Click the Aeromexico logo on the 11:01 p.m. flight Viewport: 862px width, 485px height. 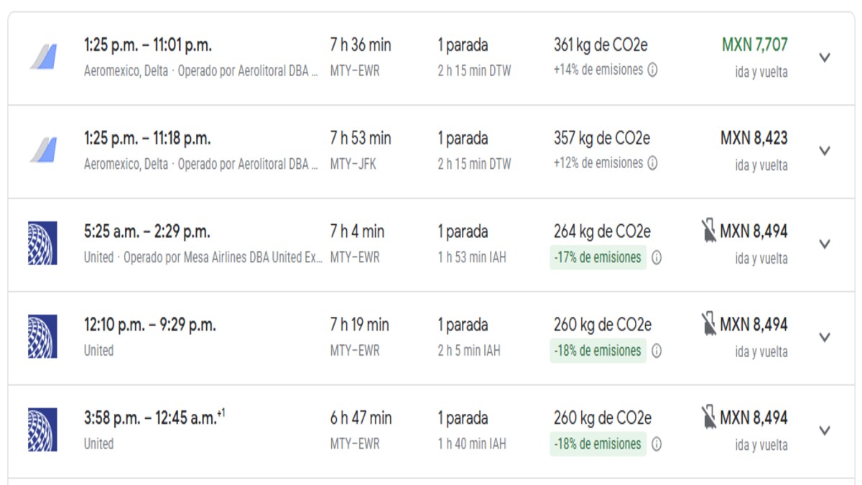click(x=43, y=57)
